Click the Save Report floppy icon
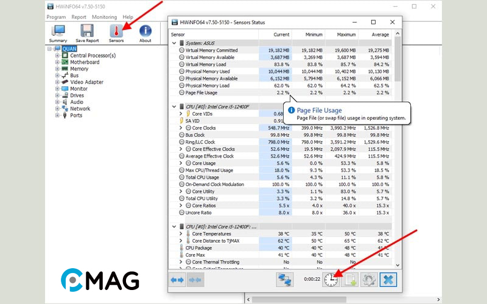 (87, 33)
